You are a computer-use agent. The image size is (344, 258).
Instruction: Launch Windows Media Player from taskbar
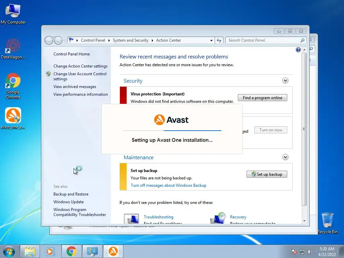[51, 251]
